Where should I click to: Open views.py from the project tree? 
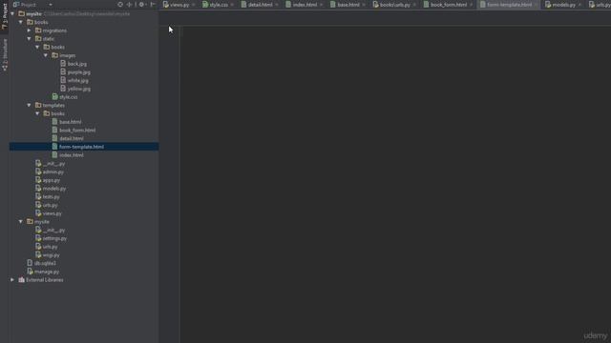point(53,213)
